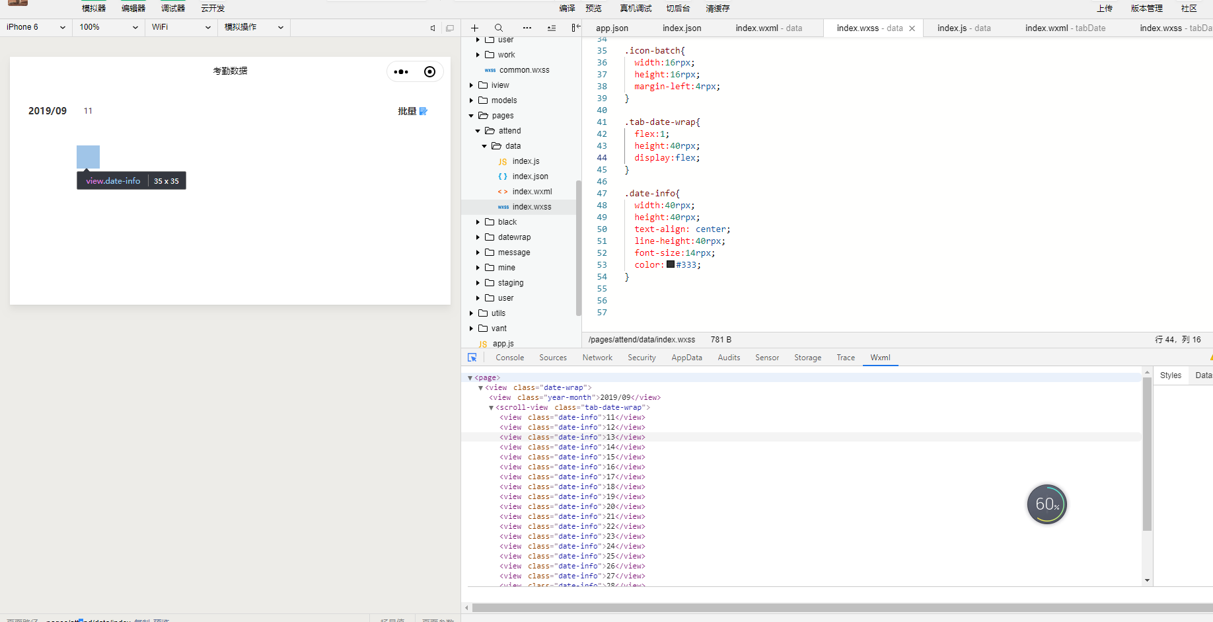Select the date-info node containing 13
The width and height of the screenshot is (1213, 622).
[x=572, y=437]
